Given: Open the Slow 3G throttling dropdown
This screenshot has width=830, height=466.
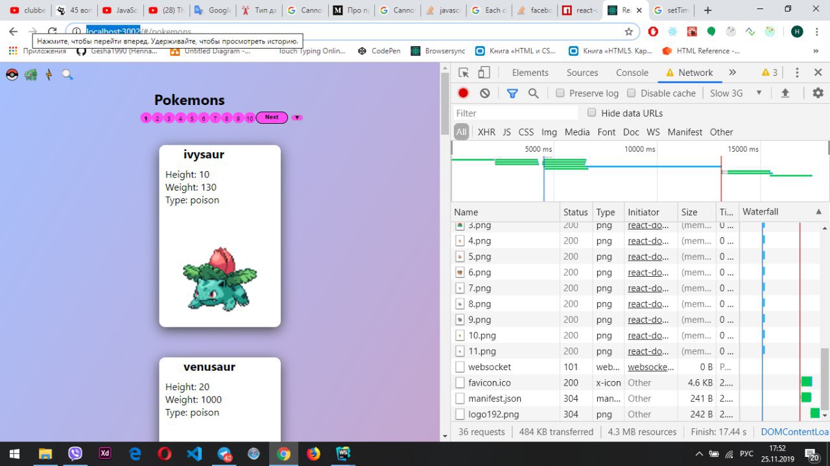Looking at the screenshot, I should [x=736, y=93].
